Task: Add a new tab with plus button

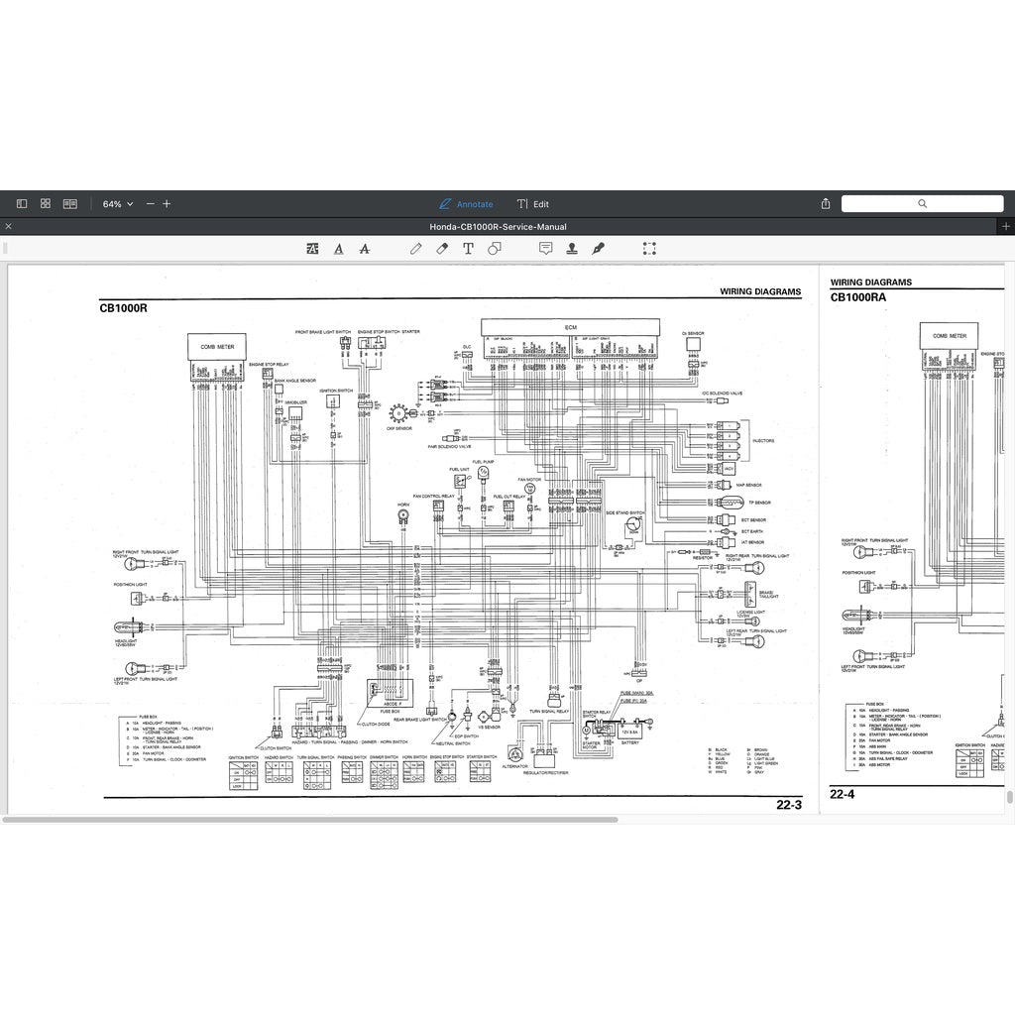Action: pyautogui.click(x=1006, y=227)
